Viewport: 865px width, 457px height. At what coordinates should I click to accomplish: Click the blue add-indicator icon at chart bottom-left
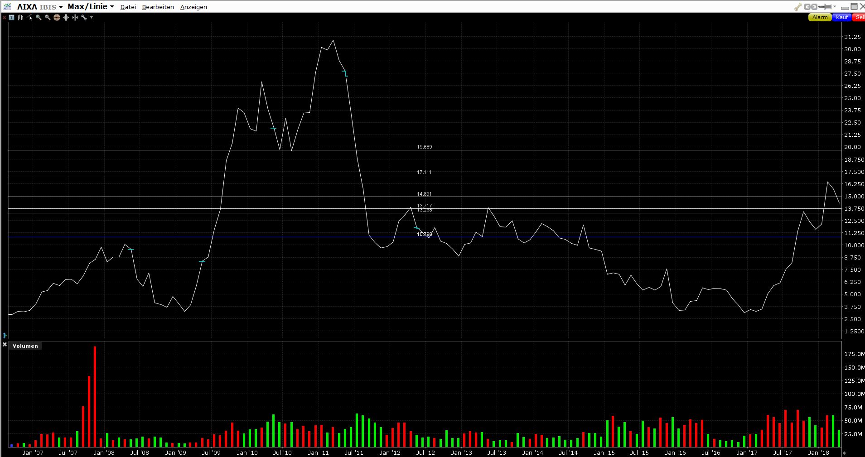pos(5,335)
